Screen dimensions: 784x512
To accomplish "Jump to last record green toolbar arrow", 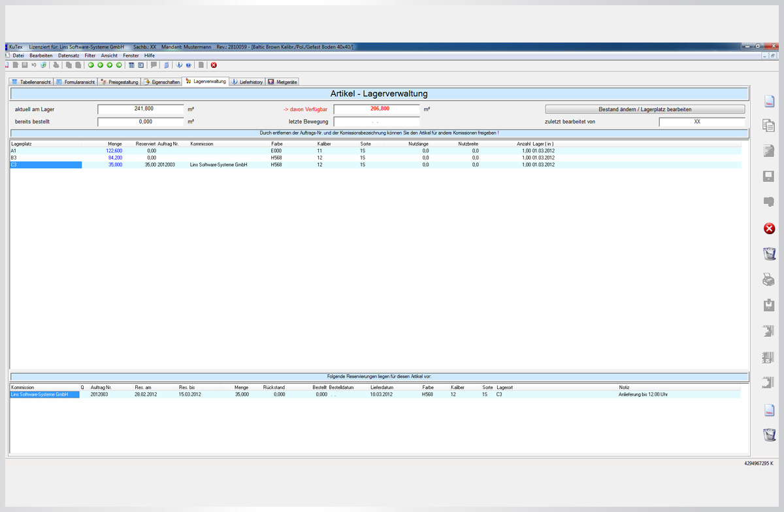I will click(x=119, y=65).
